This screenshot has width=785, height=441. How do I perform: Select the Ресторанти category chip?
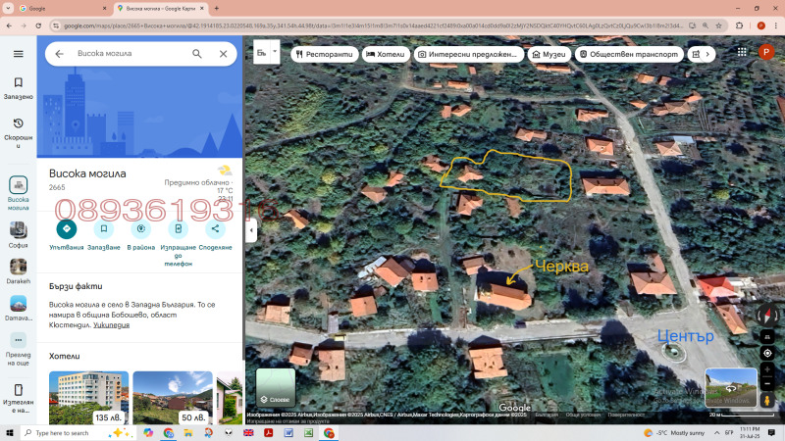tap(322, 55)
